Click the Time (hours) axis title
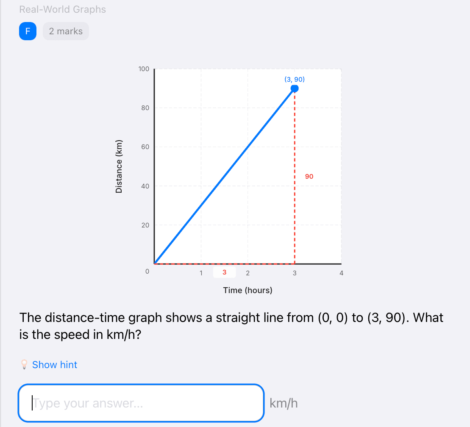Image resolution: width=470 pixels, height=427 pixels. pos(248,290)
